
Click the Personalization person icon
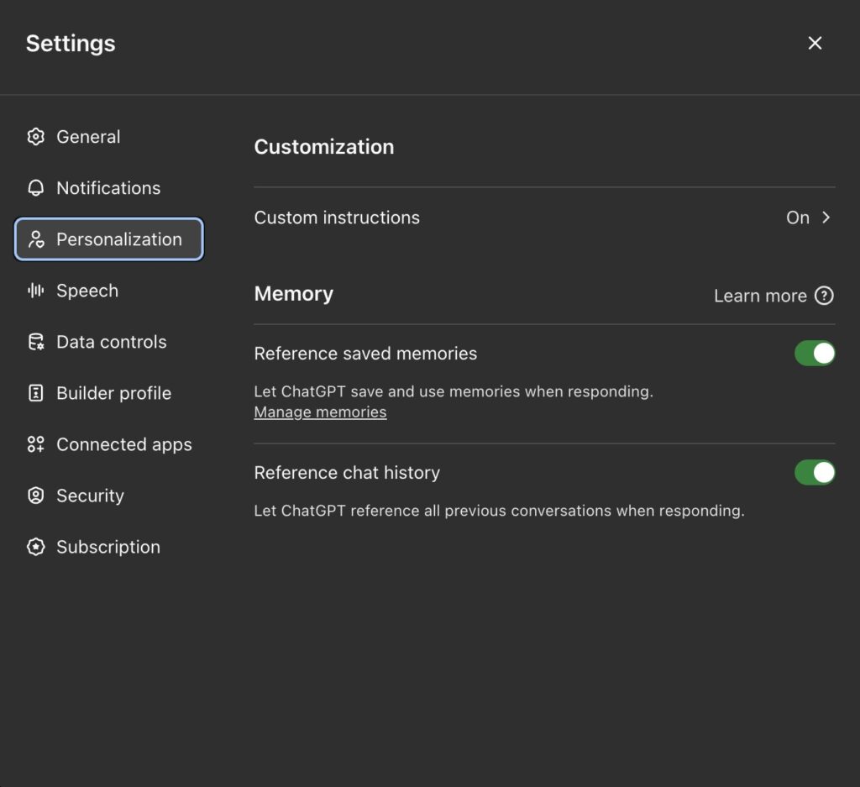click(35, 239)
